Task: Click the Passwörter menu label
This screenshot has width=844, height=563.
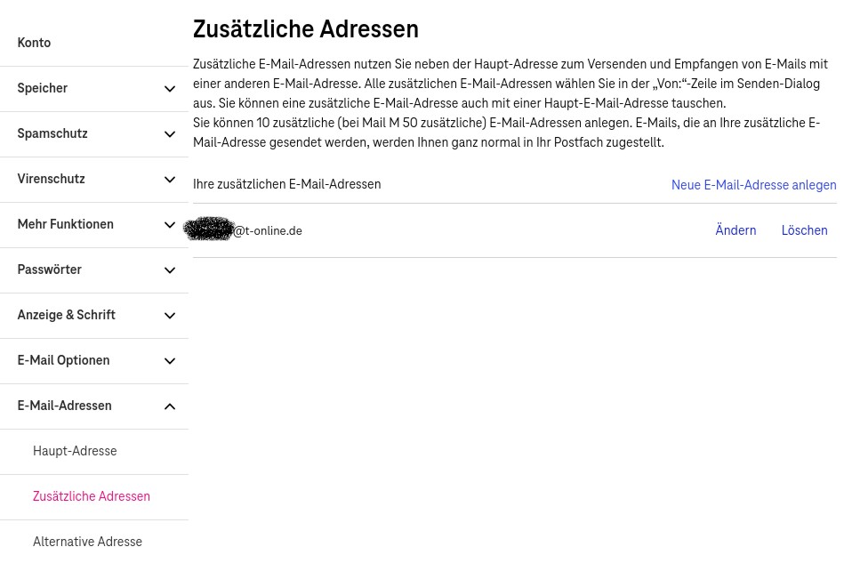Action: (x=50, y=269)
